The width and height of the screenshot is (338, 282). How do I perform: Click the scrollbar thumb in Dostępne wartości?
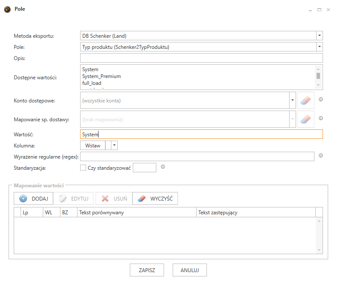[318, 76]
